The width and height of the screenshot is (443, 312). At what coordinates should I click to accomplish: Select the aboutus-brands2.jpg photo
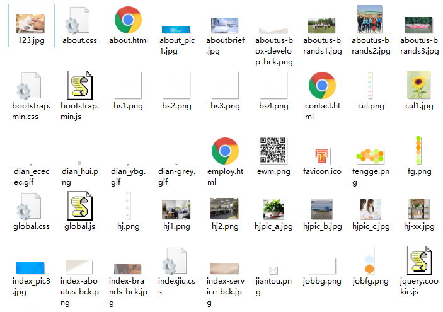point(370,19)
